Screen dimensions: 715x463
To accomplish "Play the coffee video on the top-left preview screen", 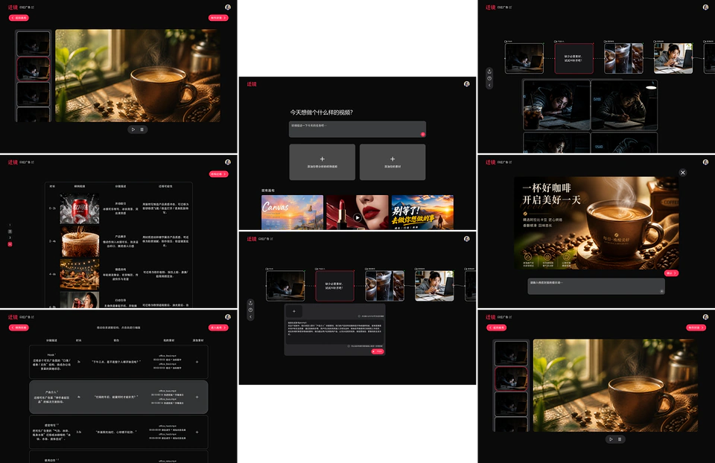I will pos(133,130).
